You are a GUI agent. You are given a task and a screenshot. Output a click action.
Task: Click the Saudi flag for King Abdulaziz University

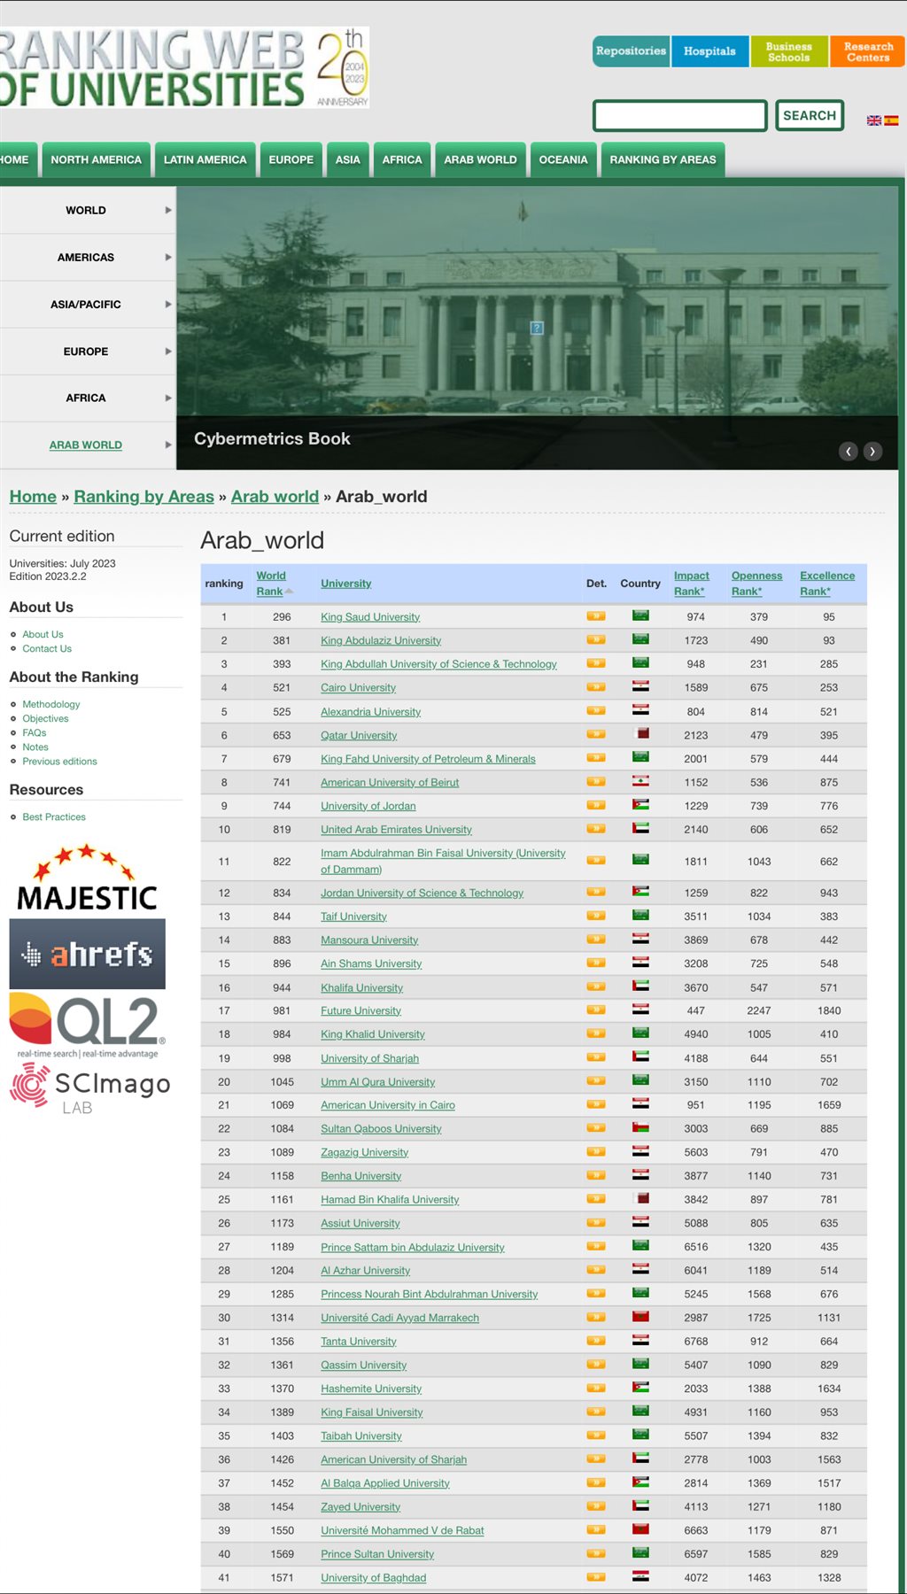tap(640, 639)
